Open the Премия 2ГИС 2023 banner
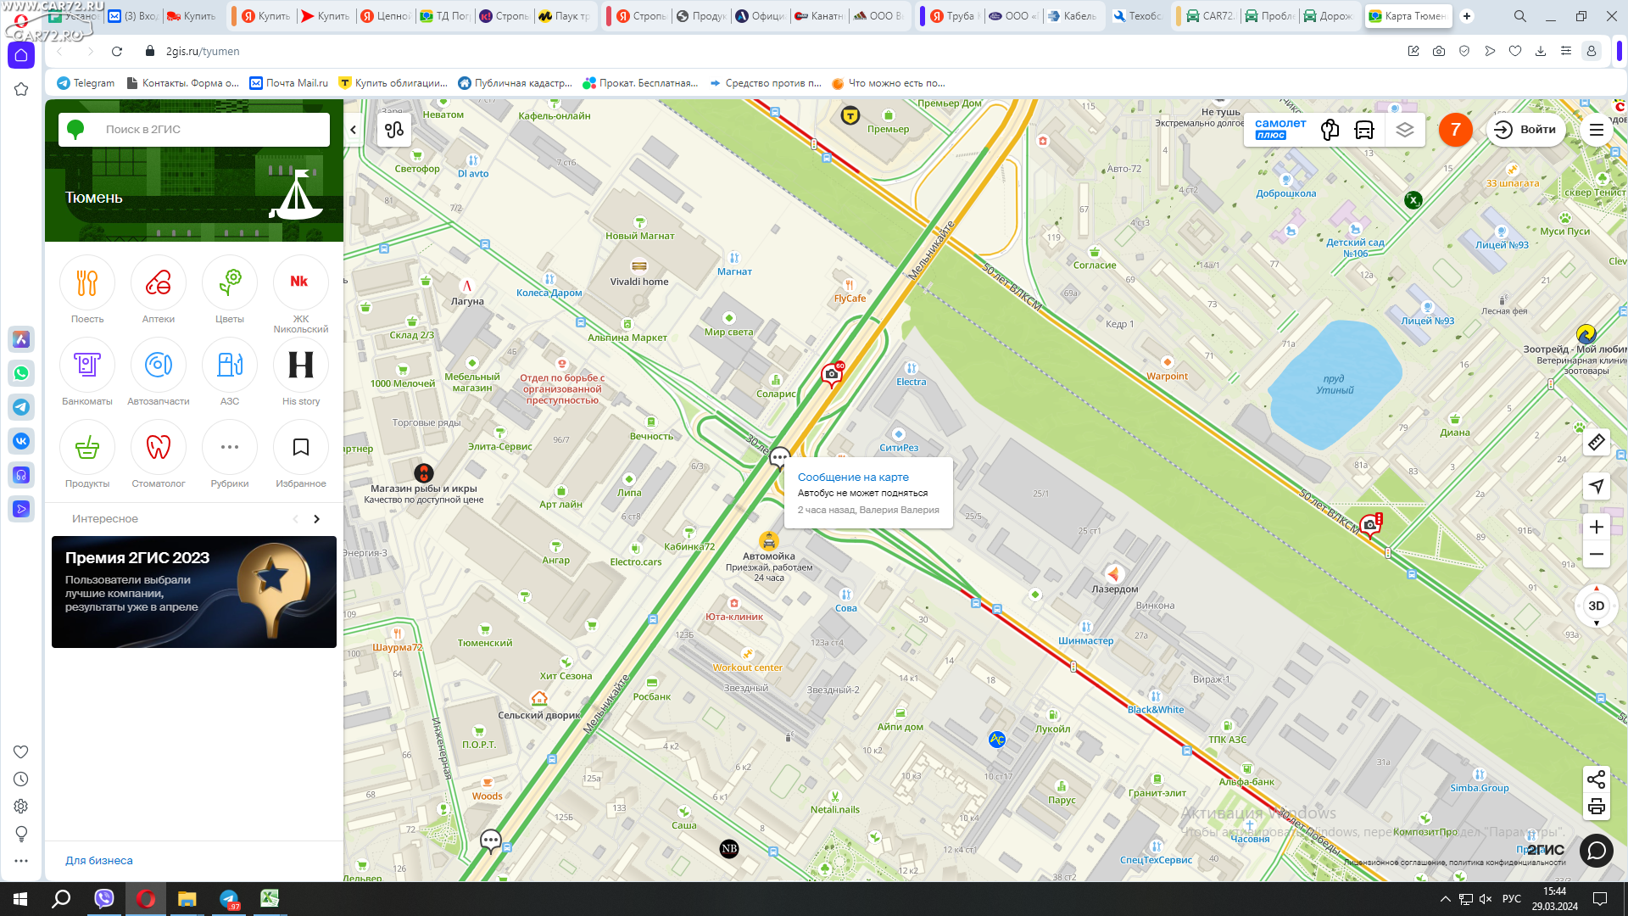1628x916 pixels. pyautogui.click(x=194, y=592)
